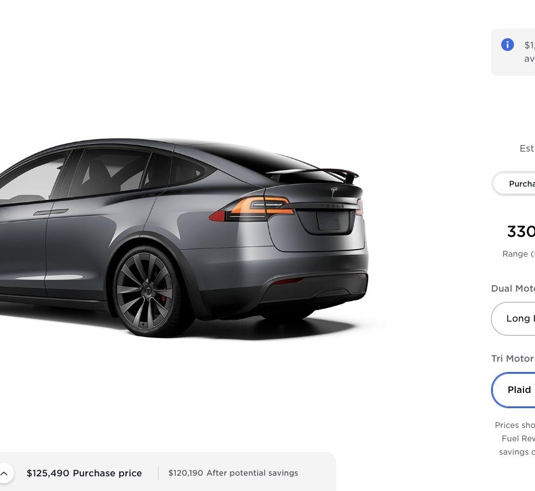
Task: Click the Model X rear wheel
Action: pyautogui.click(x=146, y=291)
